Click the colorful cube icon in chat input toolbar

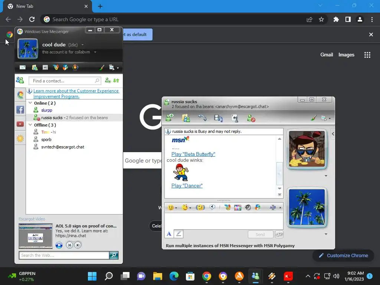(x=258, y=207)
